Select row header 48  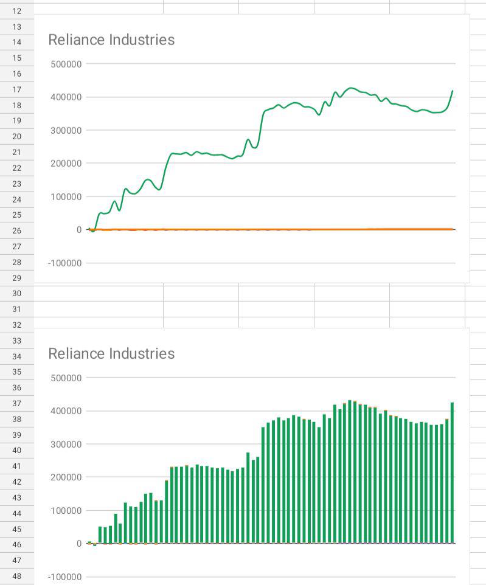point(17,576)
